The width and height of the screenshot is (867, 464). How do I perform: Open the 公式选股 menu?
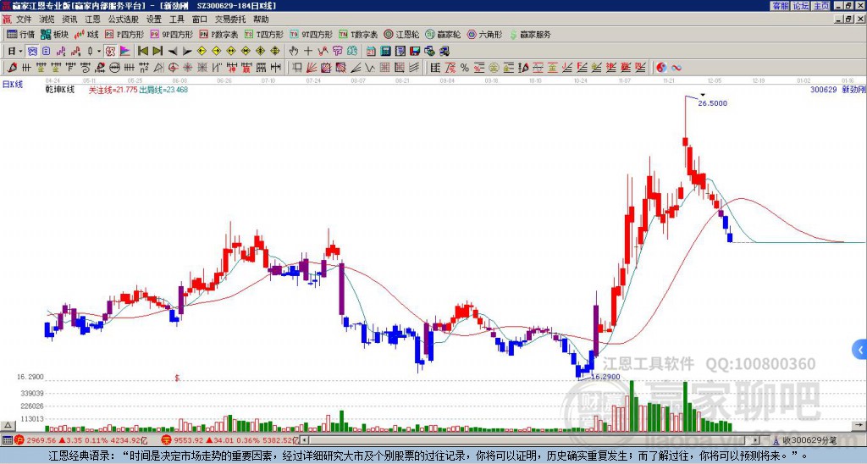[x=124, y=19]
